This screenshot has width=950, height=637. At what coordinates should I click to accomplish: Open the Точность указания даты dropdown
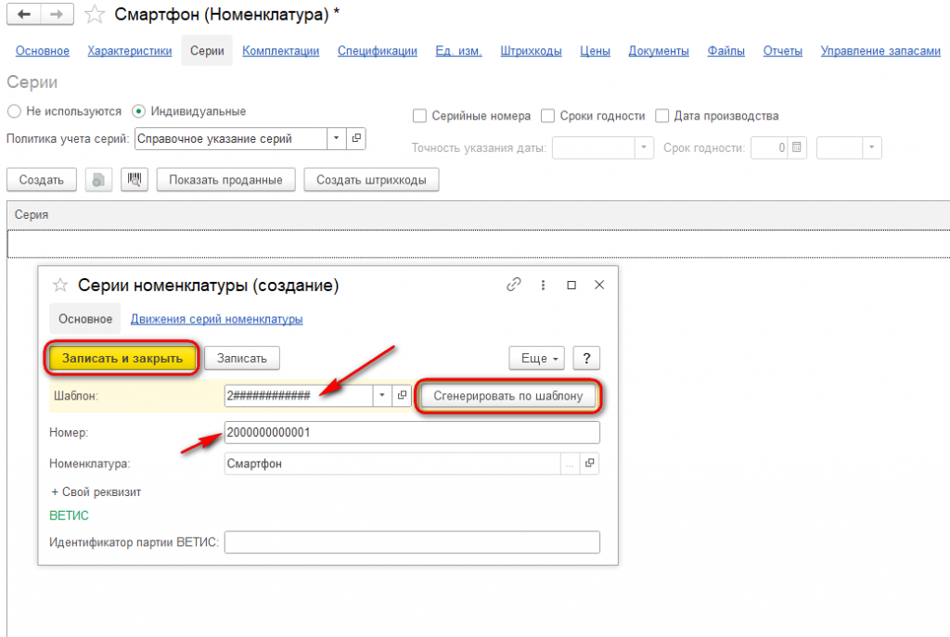(644, 147)
